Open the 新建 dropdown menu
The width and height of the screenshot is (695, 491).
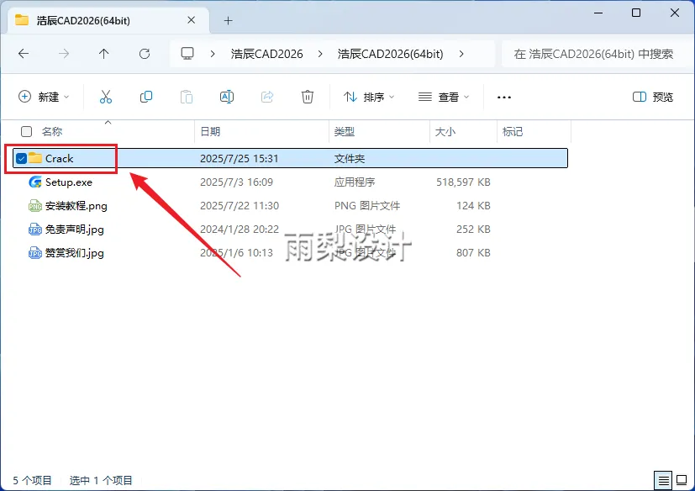pyautogui.click(x=44, y=97)
